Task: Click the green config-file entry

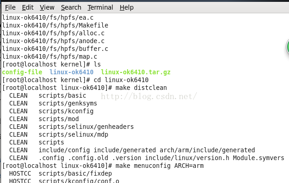Action: 22,72
